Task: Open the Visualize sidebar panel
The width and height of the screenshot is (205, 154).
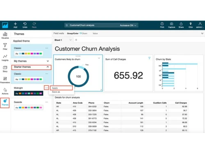Action: (5, 35)
